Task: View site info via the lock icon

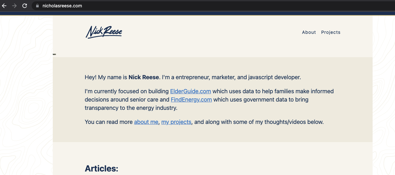Action: click(37, 6)
